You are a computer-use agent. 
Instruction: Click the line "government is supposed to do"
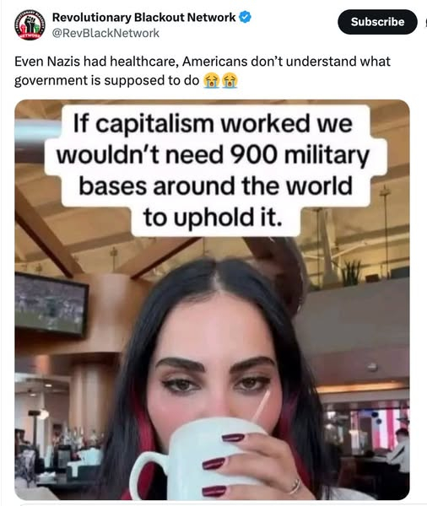106,81
